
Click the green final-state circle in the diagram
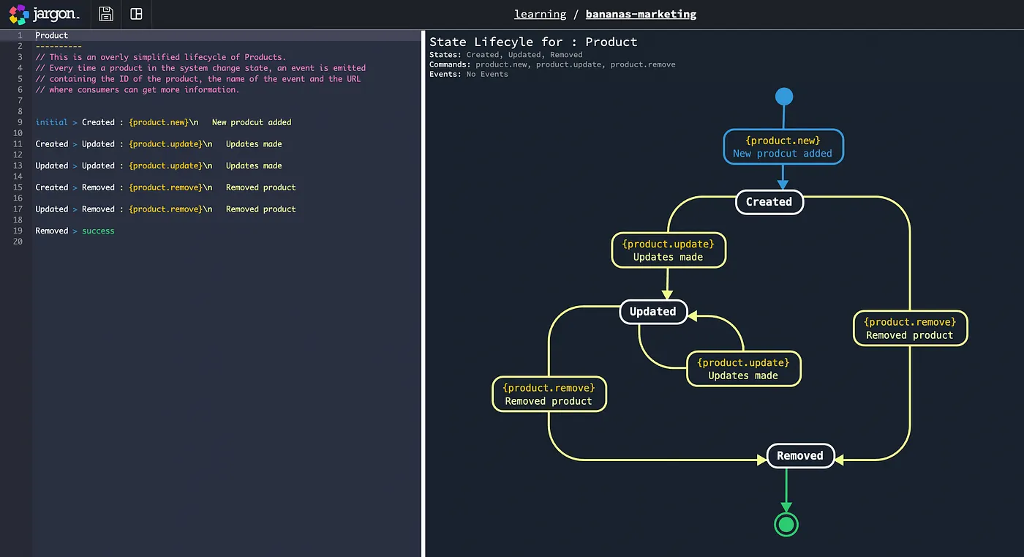(x=786, y=524)
